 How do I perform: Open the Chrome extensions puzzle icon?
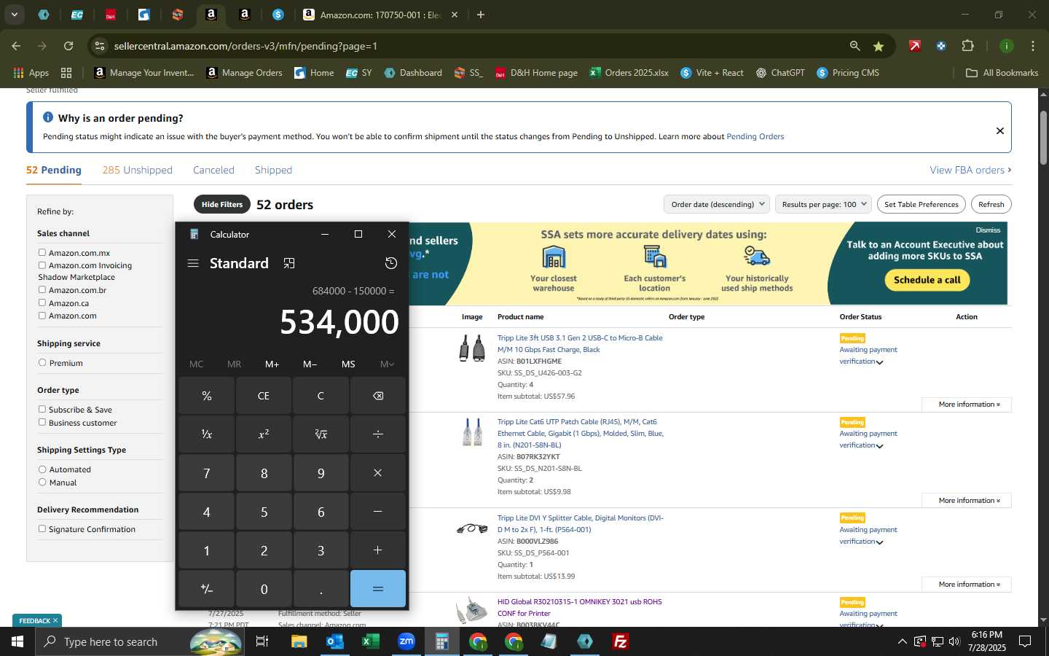[x=967, y=46]
